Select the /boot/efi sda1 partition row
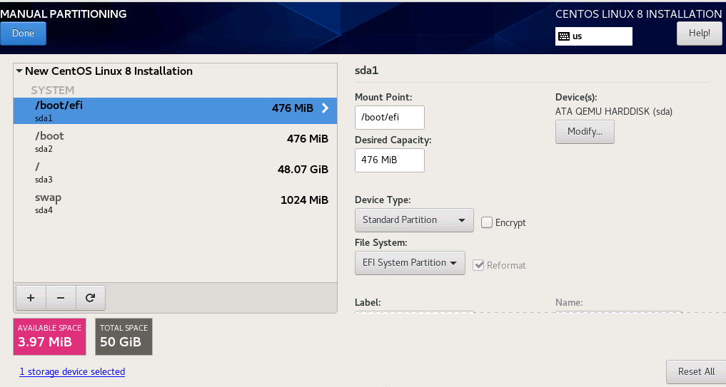The height and width of the screenshot is (387, 726). 175,110
